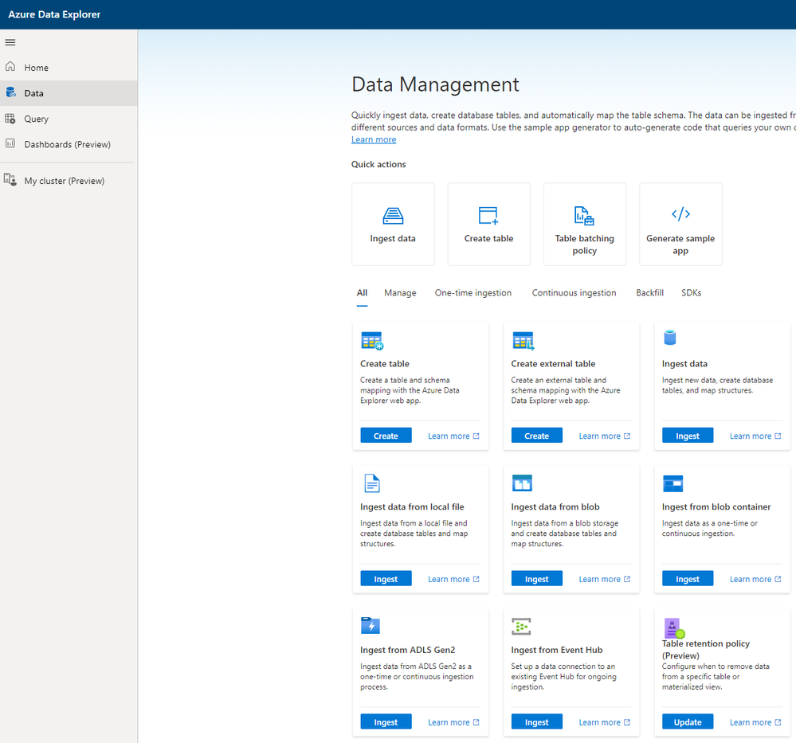The height and width of the screenshot is (743, 796).
Task: Click Create button in Create table card
Action: point(386,436)
